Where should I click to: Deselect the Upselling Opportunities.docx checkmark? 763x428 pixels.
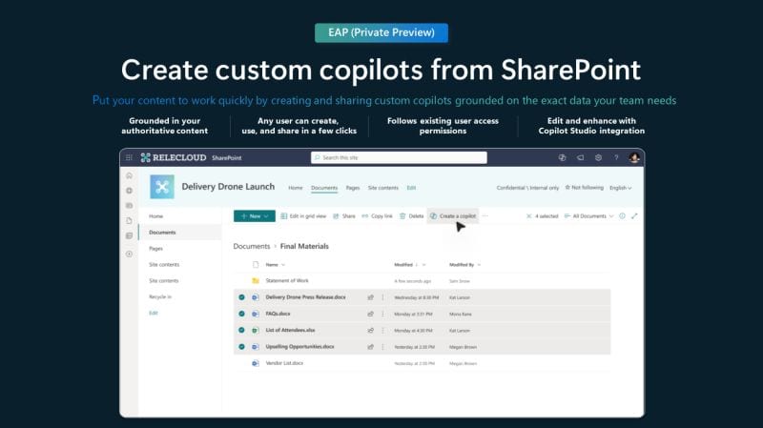pos(241,347)
